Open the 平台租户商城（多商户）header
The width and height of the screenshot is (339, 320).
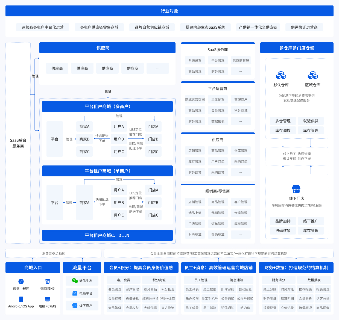(x=107, y=106)
